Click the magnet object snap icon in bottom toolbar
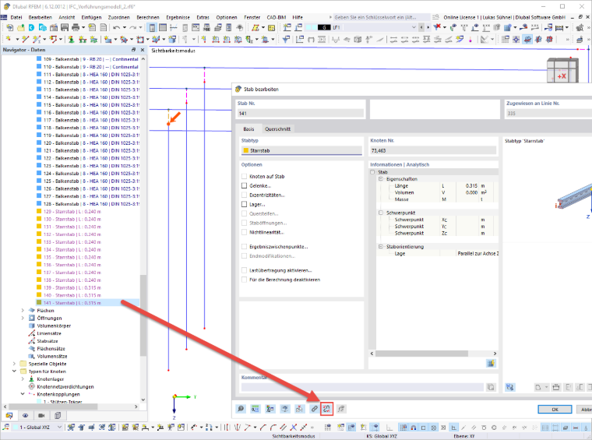This screenshot has width=592, height=440. pyautogui.click(x=414, y=428)
